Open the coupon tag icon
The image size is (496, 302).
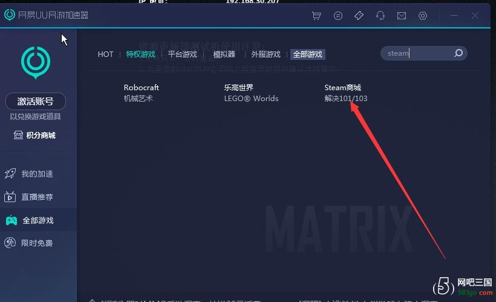pyautogui.click(x=359, y=16)
